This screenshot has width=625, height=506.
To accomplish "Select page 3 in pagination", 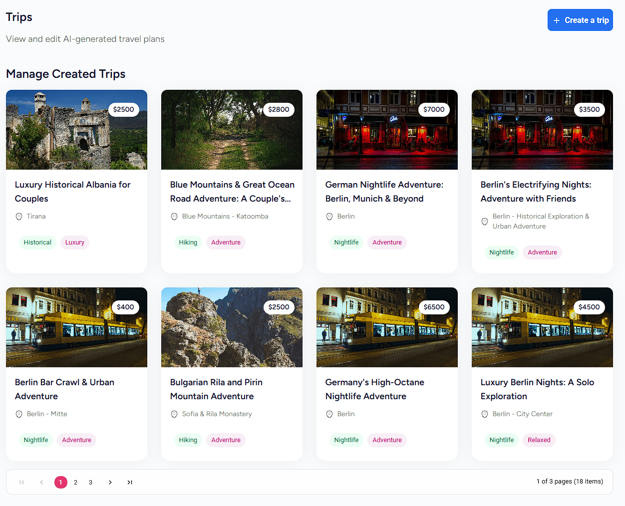I will coord(90,482).
